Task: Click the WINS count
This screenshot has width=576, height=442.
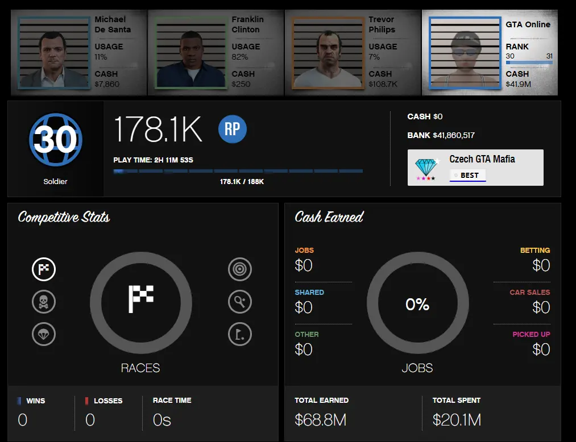Action: point(22,420)
